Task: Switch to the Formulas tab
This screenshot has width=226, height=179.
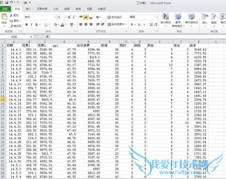Action: (56, 9)
